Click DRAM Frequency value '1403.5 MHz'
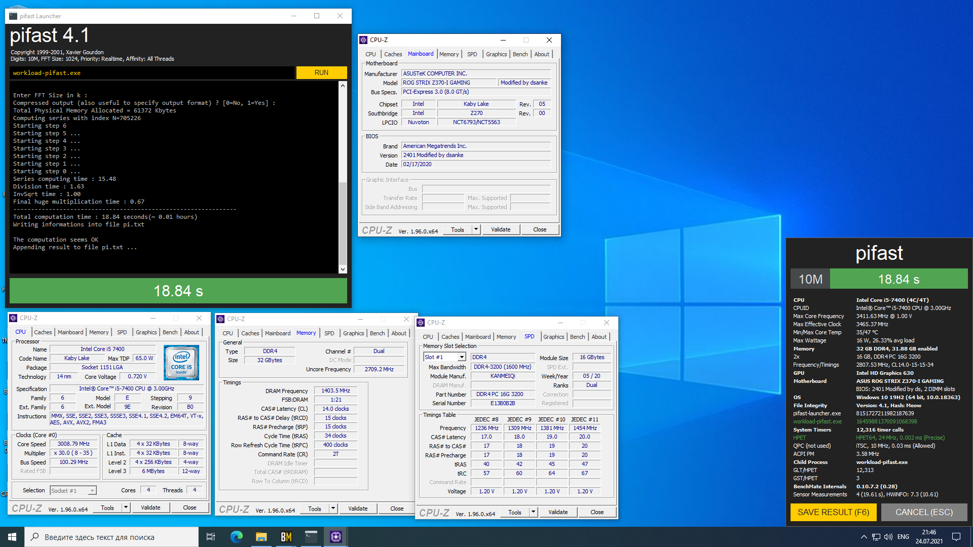Screen dimensions: 973x547 335,390
